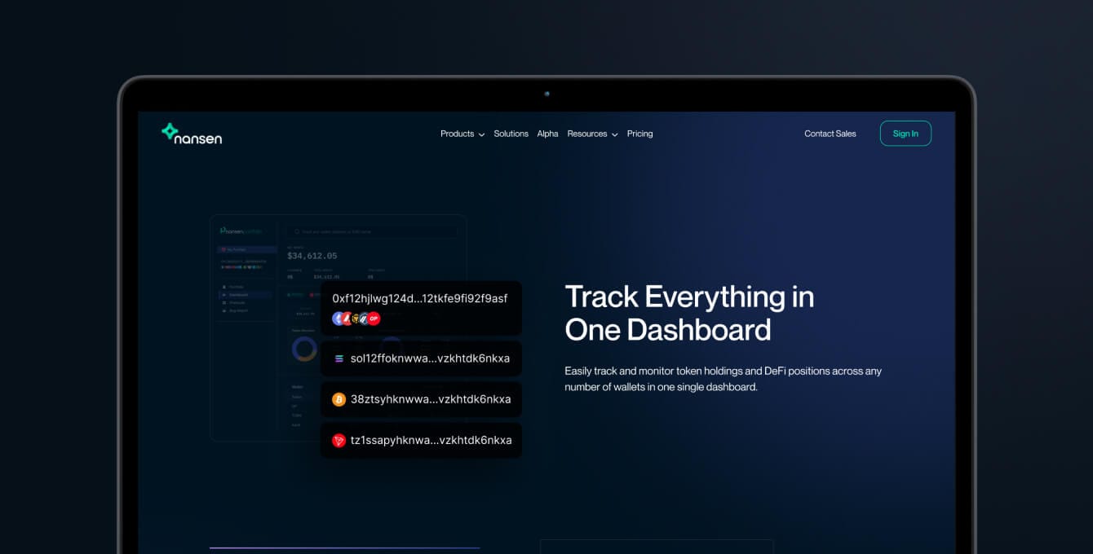The image size is (1093, 554).
Task: Click the Contact Sales link
Action: [x=830, y=134]
